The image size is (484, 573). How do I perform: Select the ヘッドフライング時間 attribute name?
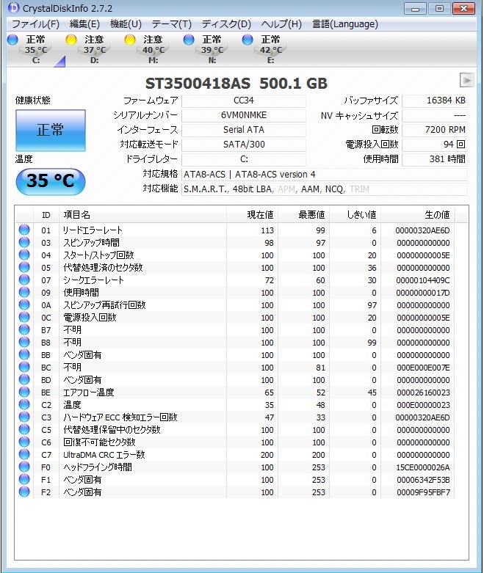(98, 467)
